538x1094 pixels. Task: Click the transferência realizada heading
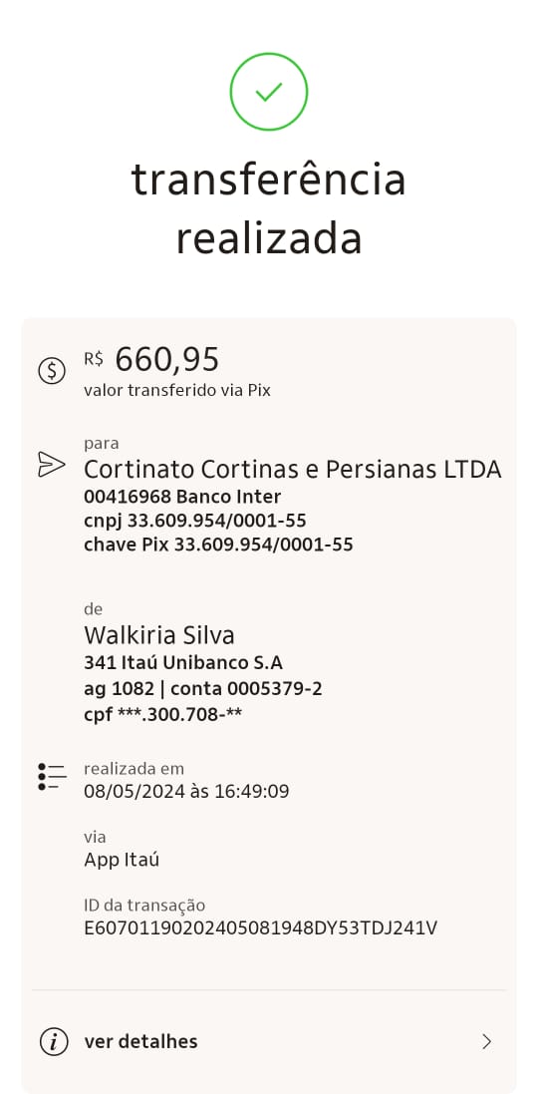pos(268,207)
